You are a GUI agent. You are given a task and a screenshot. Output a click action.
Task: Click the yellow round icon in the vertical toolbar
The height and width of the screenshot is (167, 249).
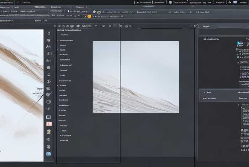click(x=49, y=131)
